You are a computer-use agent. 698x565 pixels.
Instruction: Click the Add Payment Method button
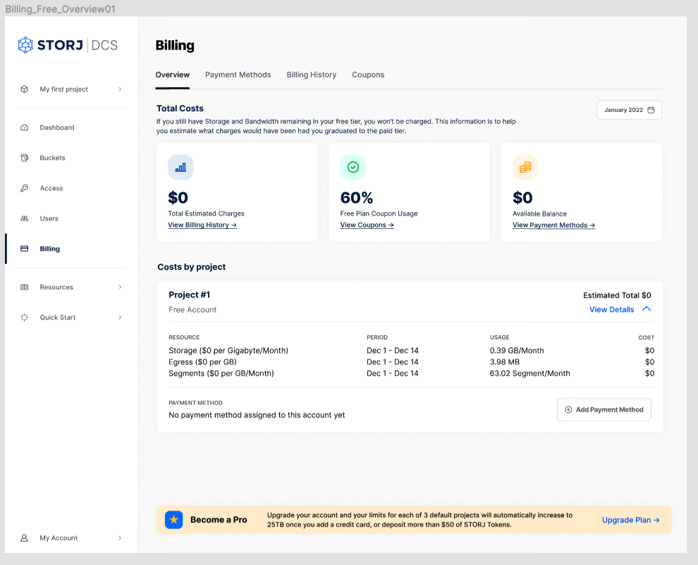tap(604, 410)
